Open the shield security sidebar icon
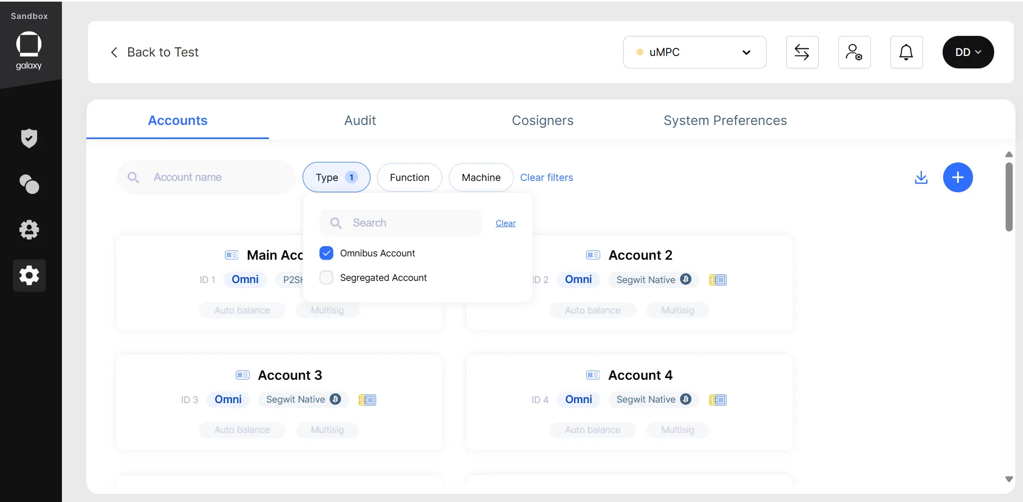The image size is (1023, 502). [29, 139]
